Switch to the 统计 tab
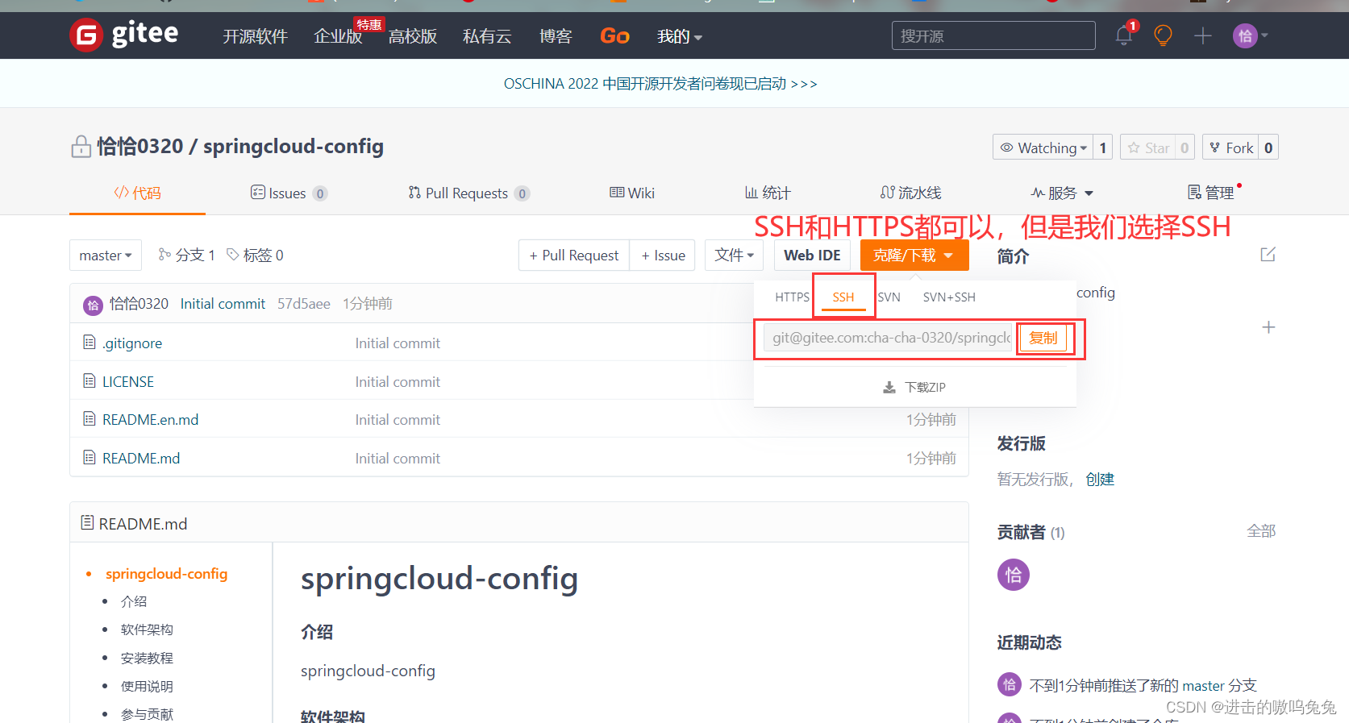 coord(768,193)
